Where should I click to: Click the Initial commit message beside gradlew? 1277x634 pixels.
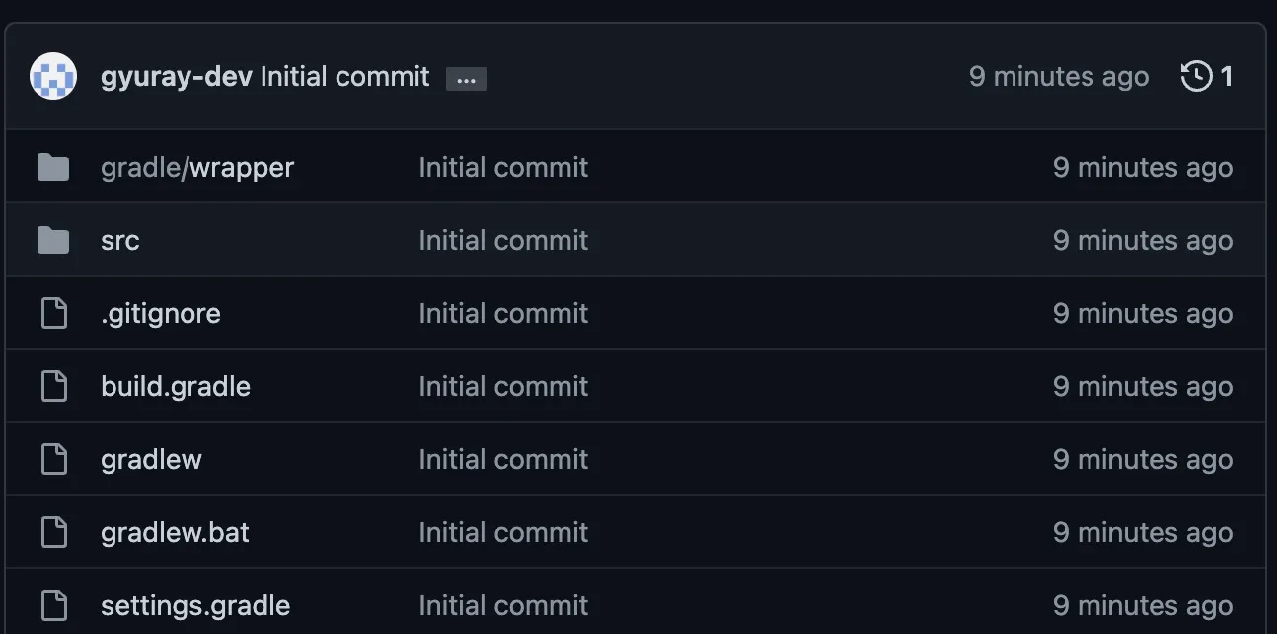tap(503, 459)
